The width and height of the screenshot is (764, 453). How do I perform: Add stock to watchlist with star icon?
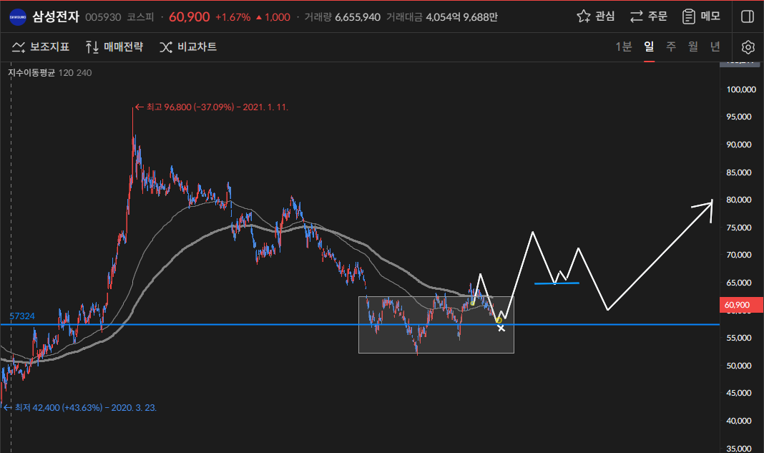click(x=583, y=16)
